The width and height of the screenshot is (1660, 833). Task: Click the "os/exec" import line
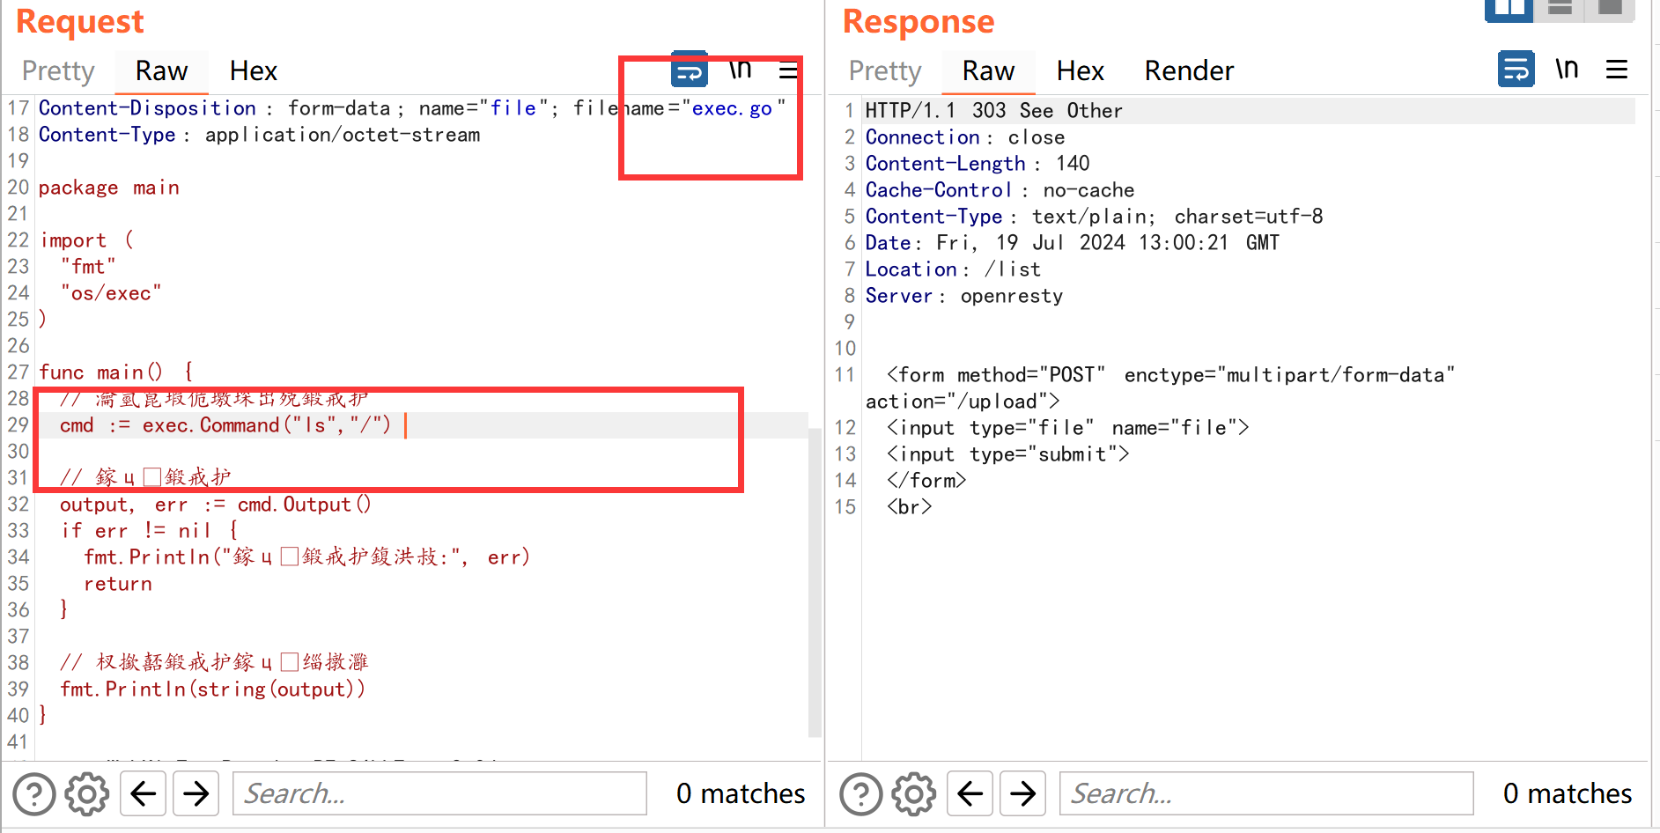(x=111, y=293)
